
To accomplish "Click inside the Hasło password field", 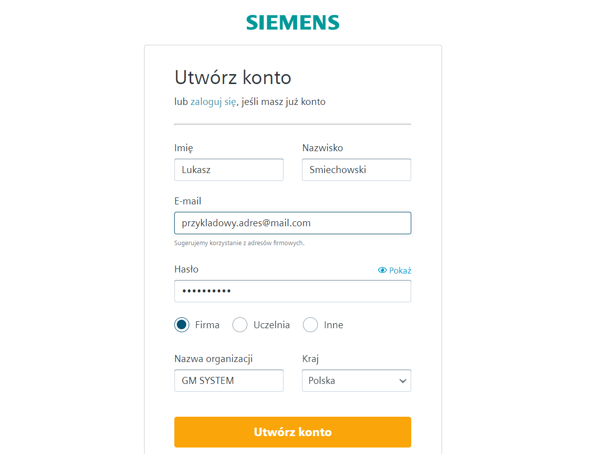I will 293,291.
